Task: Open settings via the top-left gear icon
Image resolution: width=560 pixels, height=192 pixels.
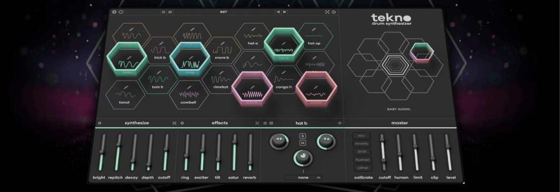Action: (114, 12)
